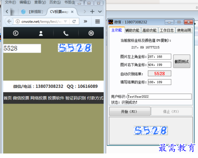
Task: Open a new browser tab with plus
Action: 92,12
